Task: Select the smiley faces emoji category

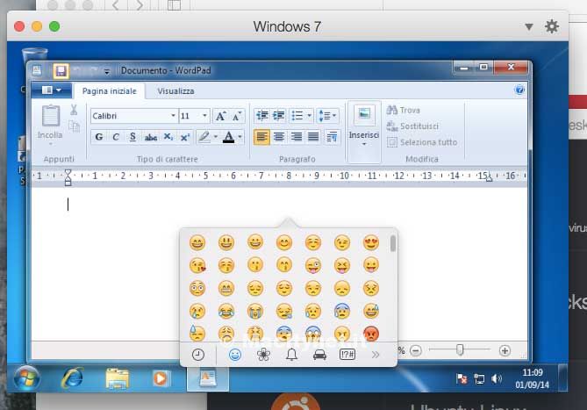Action: point(235,355)
